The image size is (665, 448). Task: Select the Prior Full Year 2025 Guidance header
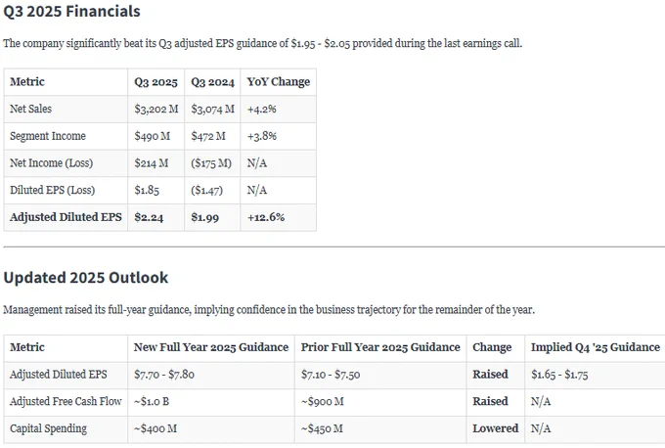pos(380,347)
